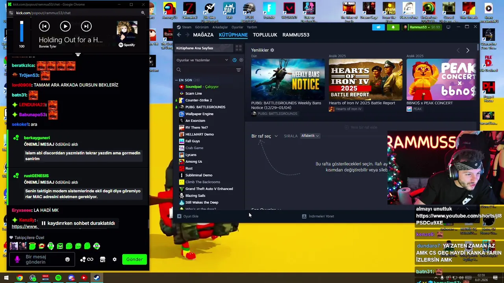Expand Oyunlar ve Yazılımlar filter dropdown
504x283 pixels.
click(202, 60)
